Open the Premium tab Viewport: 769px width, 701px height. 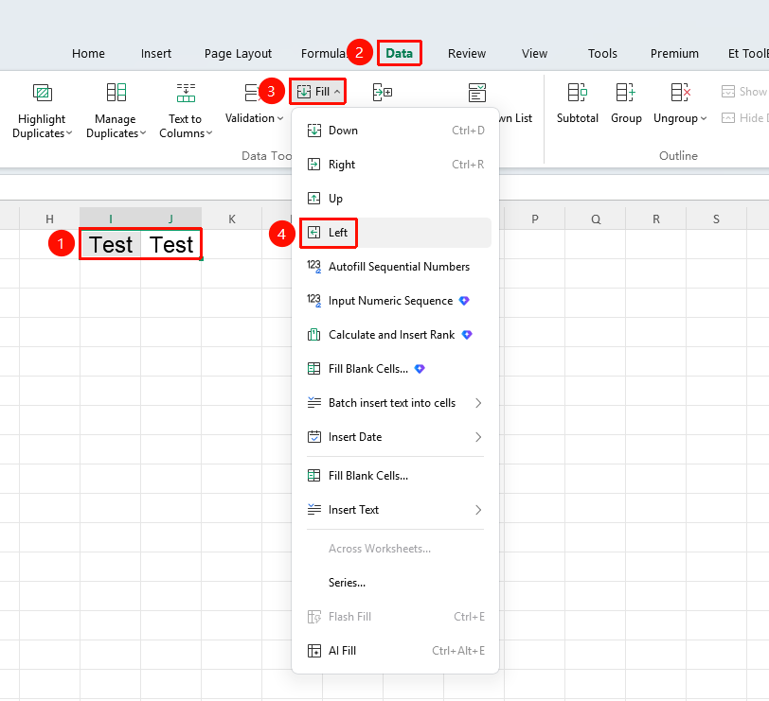click(674, 53)
